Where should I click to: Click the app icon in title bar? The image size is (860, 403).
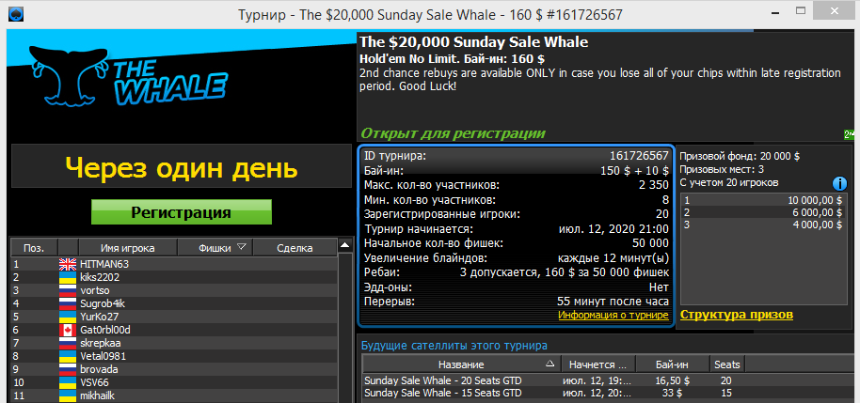coord(11,14)
